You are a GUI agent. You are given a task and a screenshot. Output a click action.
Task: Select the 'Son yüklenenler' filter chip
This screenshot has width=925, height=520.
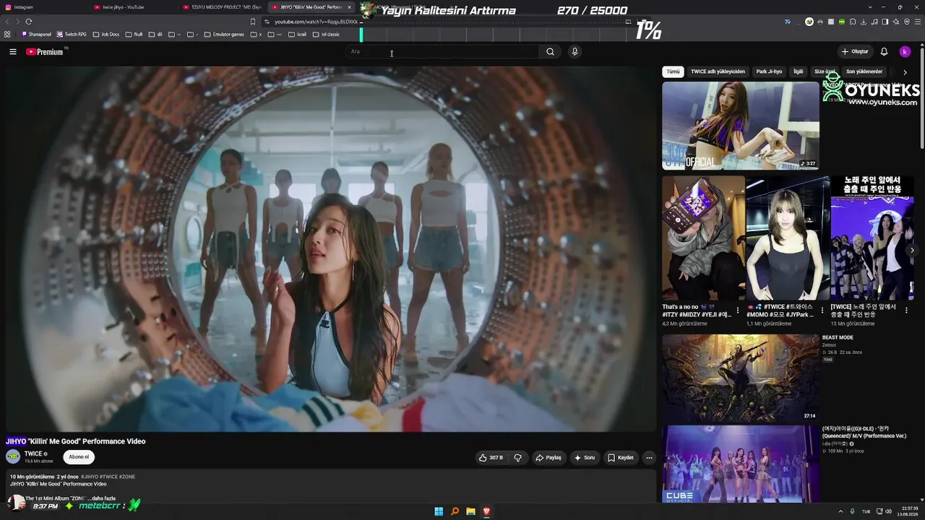point(864,72)
